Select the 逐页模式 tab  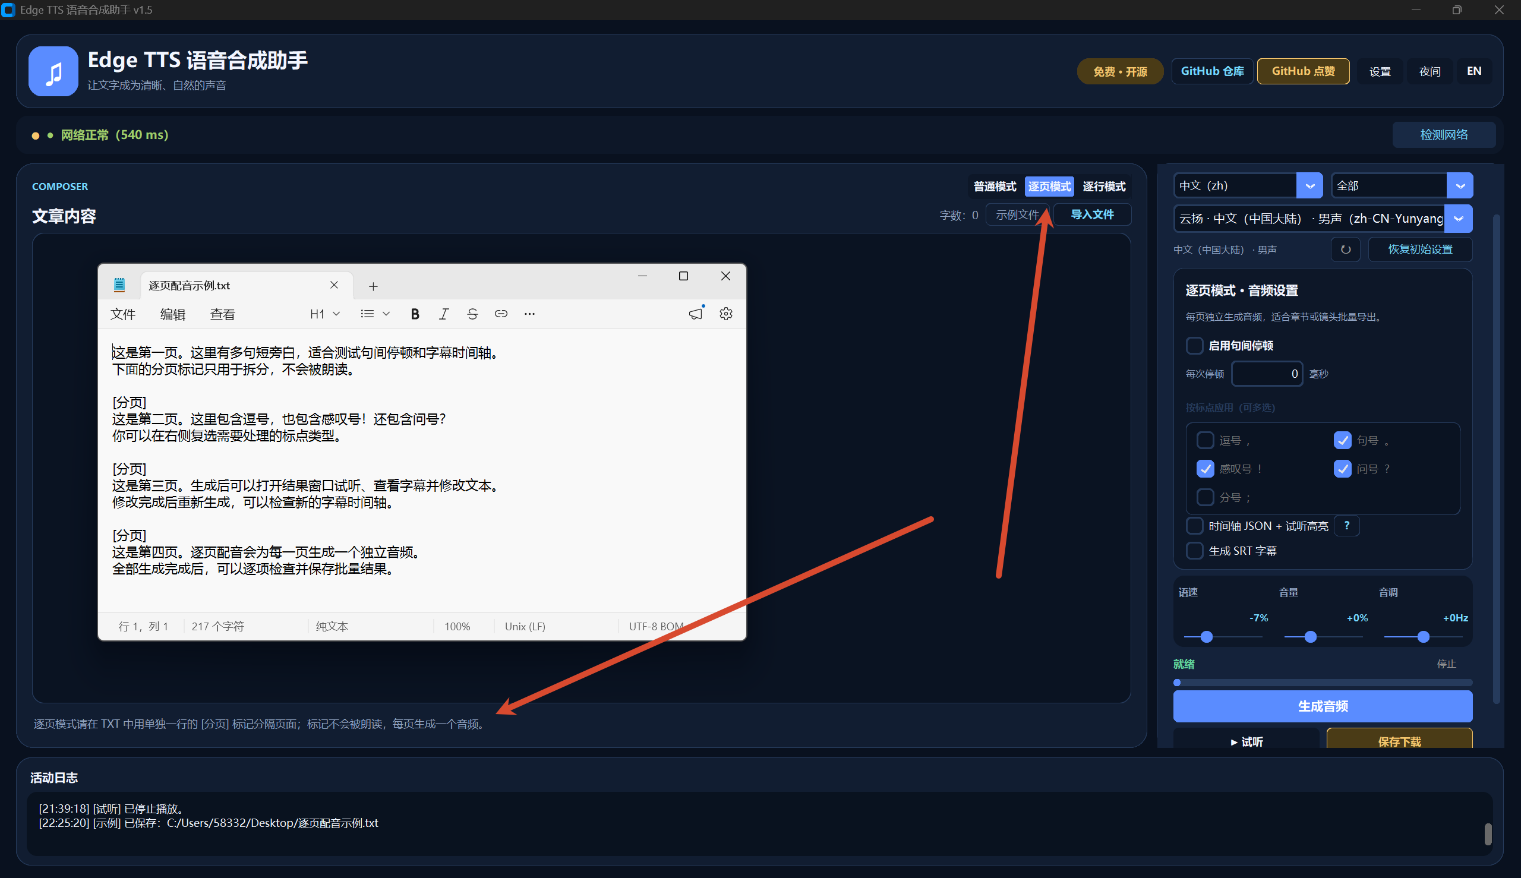tap(1049, 187)
